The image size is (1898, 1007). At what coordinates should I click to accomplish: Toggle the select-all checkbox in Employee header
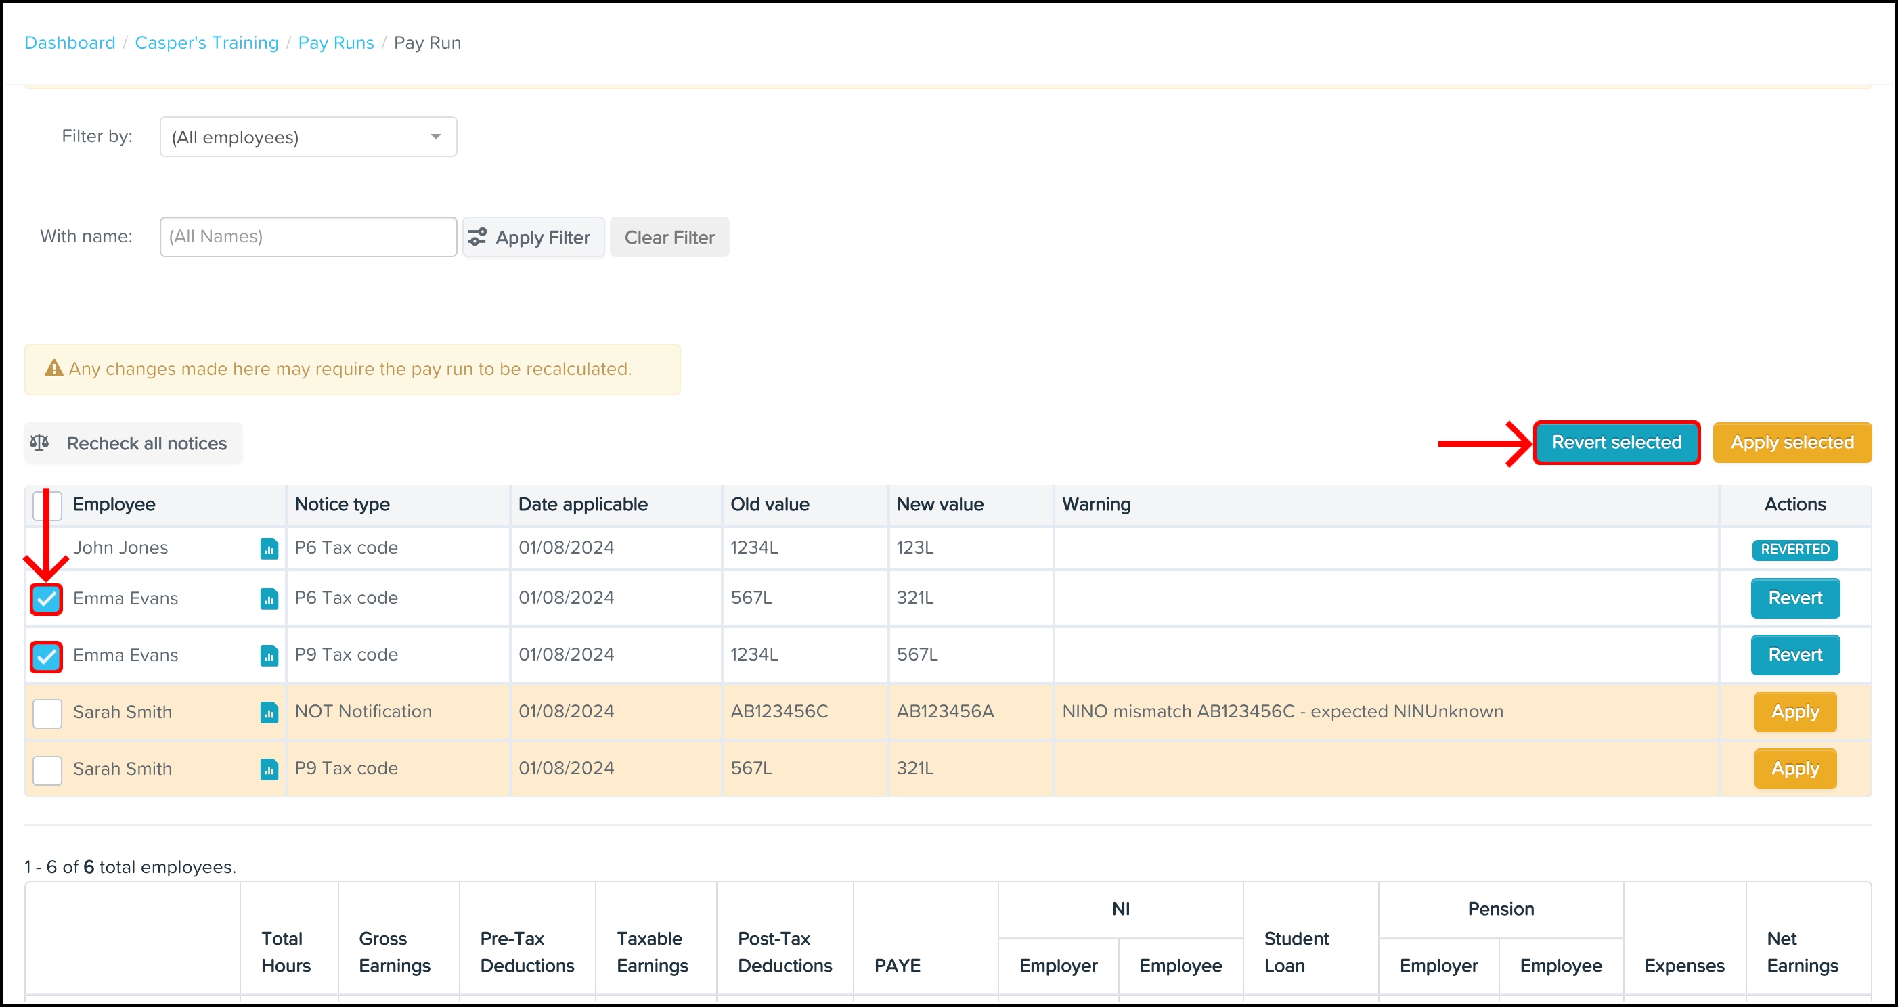pyautogui.click(x=47, y=506)
